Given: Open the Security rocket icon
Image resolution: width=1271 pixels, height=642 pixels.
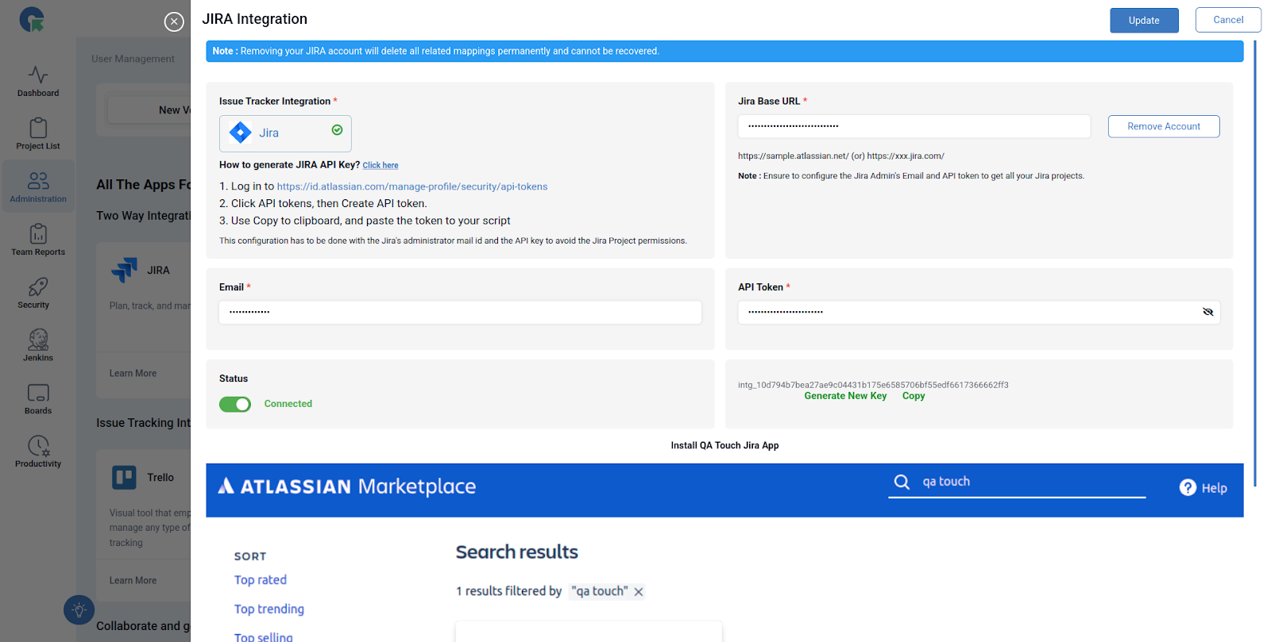Looking at the screenshot, I should pos(38,287).
